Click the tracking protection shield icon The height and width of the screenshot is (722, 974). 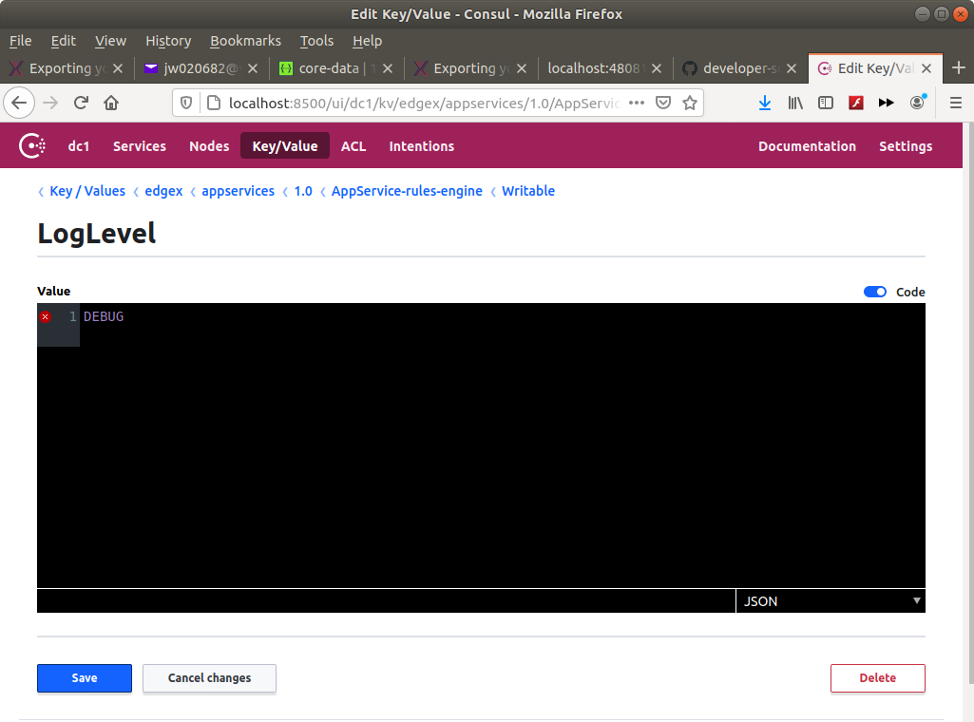(185, 103)
